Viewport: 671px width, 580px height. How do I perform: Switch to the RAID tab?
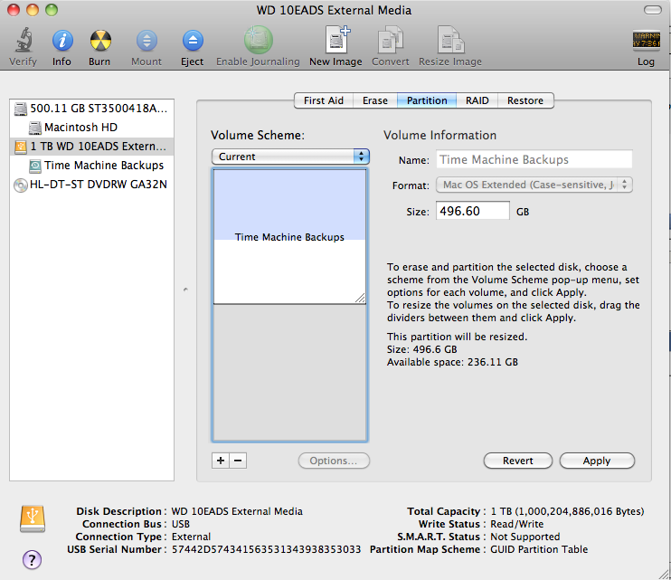coord(477,100)
